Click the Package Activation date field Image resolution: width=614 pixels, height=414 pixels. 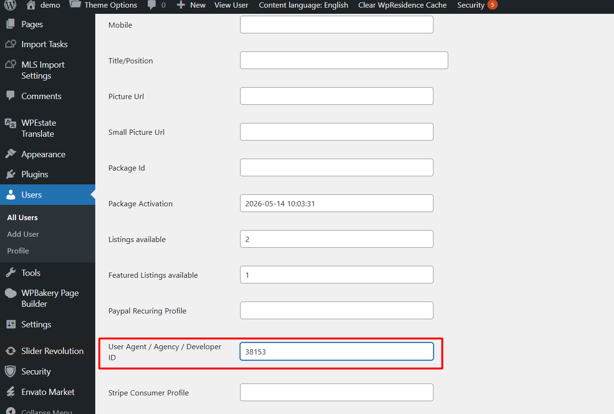[337, 203]
